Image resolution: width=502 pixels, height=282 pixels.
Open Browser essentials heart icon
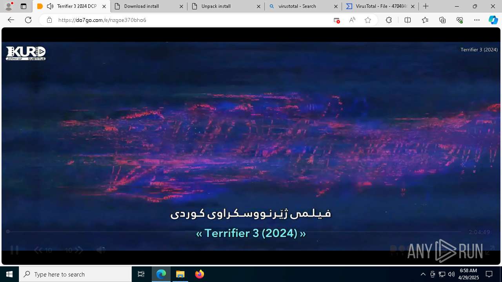point(460,20)
